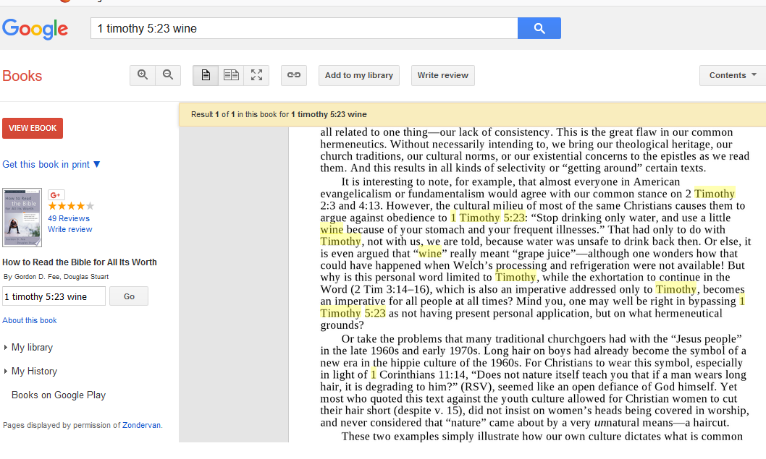The image size is (766, 459).
Task: Switch to two-page view
Action: click(231, 75)
